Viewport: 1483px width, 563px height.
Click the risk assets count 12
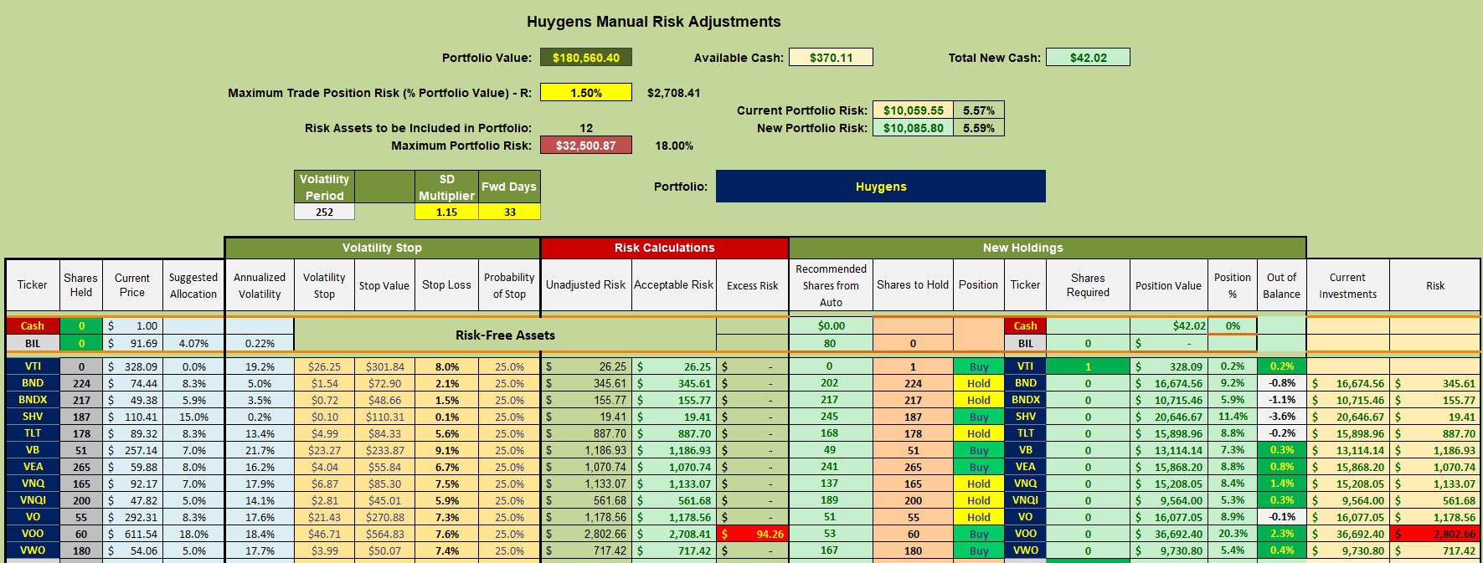[586, 128]
